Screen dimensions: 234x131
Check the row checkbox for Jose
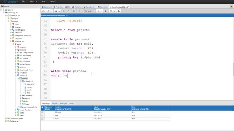click(42, 116)
